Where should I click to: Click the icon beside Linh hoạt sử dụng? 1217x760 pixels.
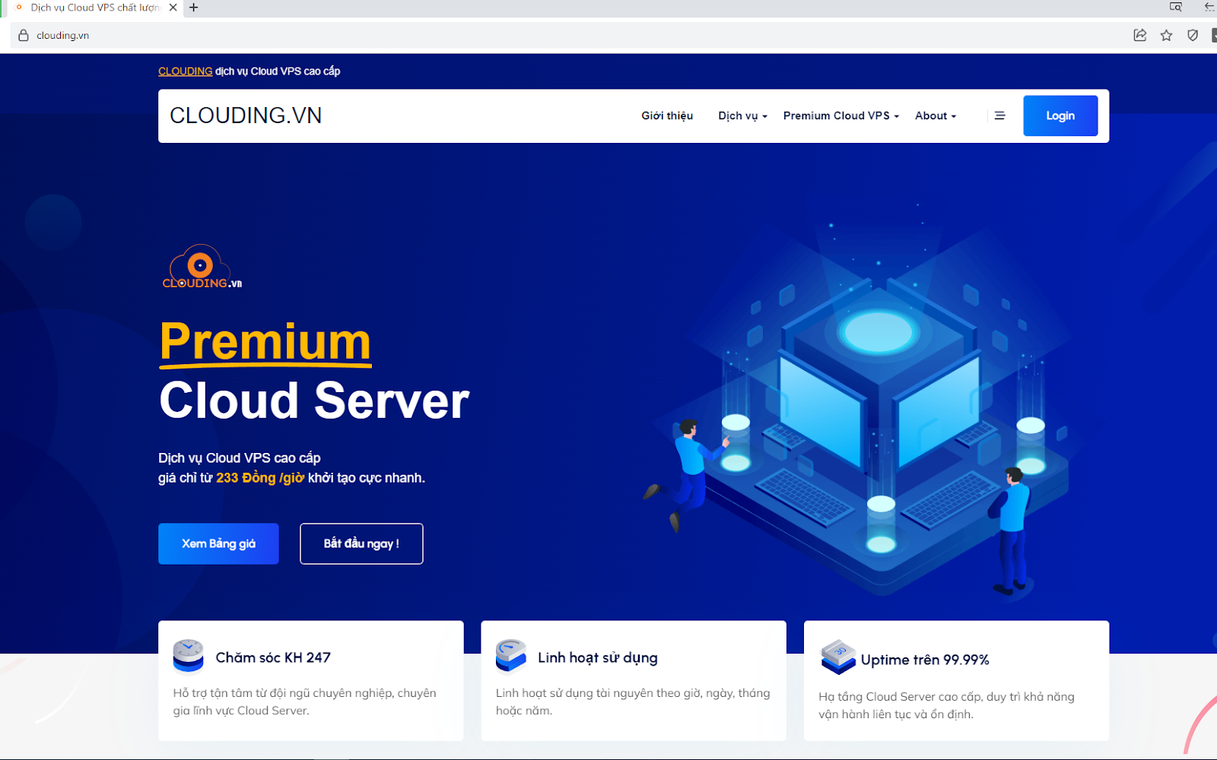point(510,655)
